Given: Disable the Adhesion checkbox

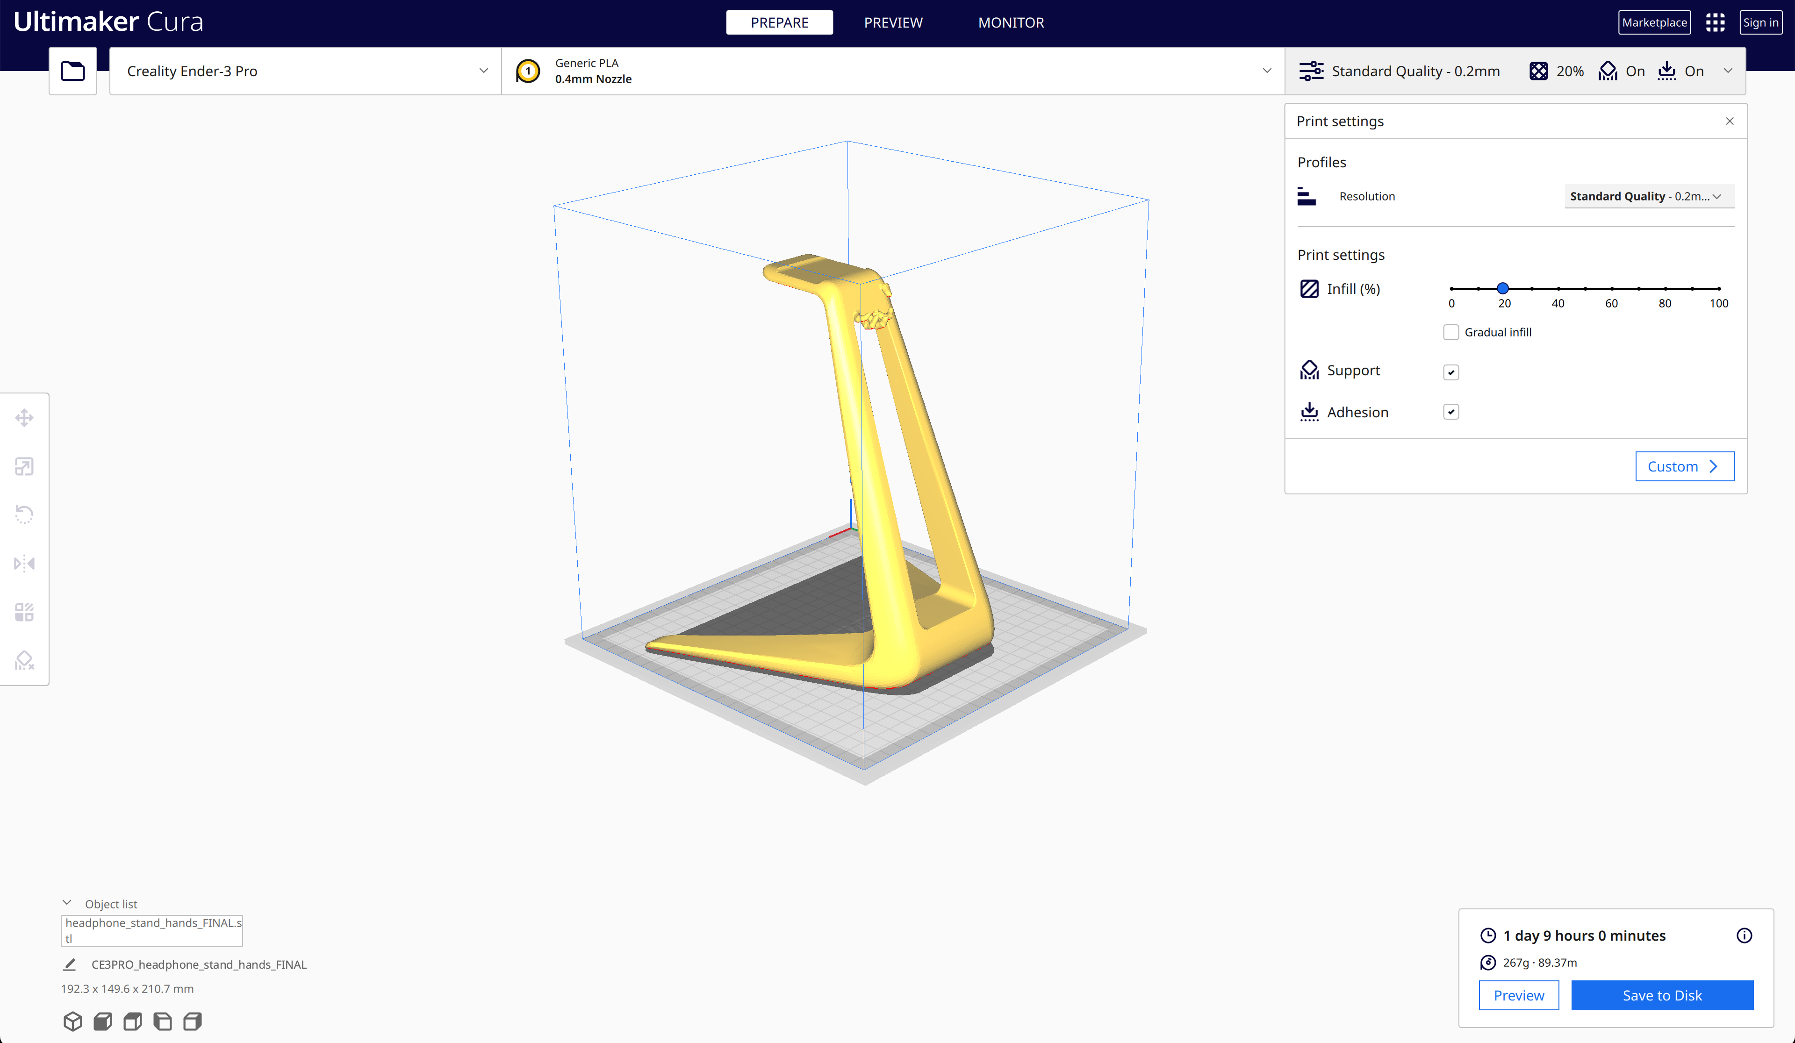Looking at the screenshot, I should pos(1451,412).
